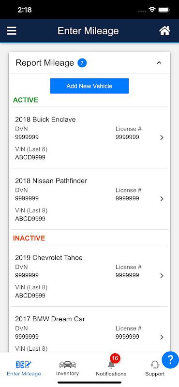Open Chevrolet Tahoe details chevron

click(162, 275)
